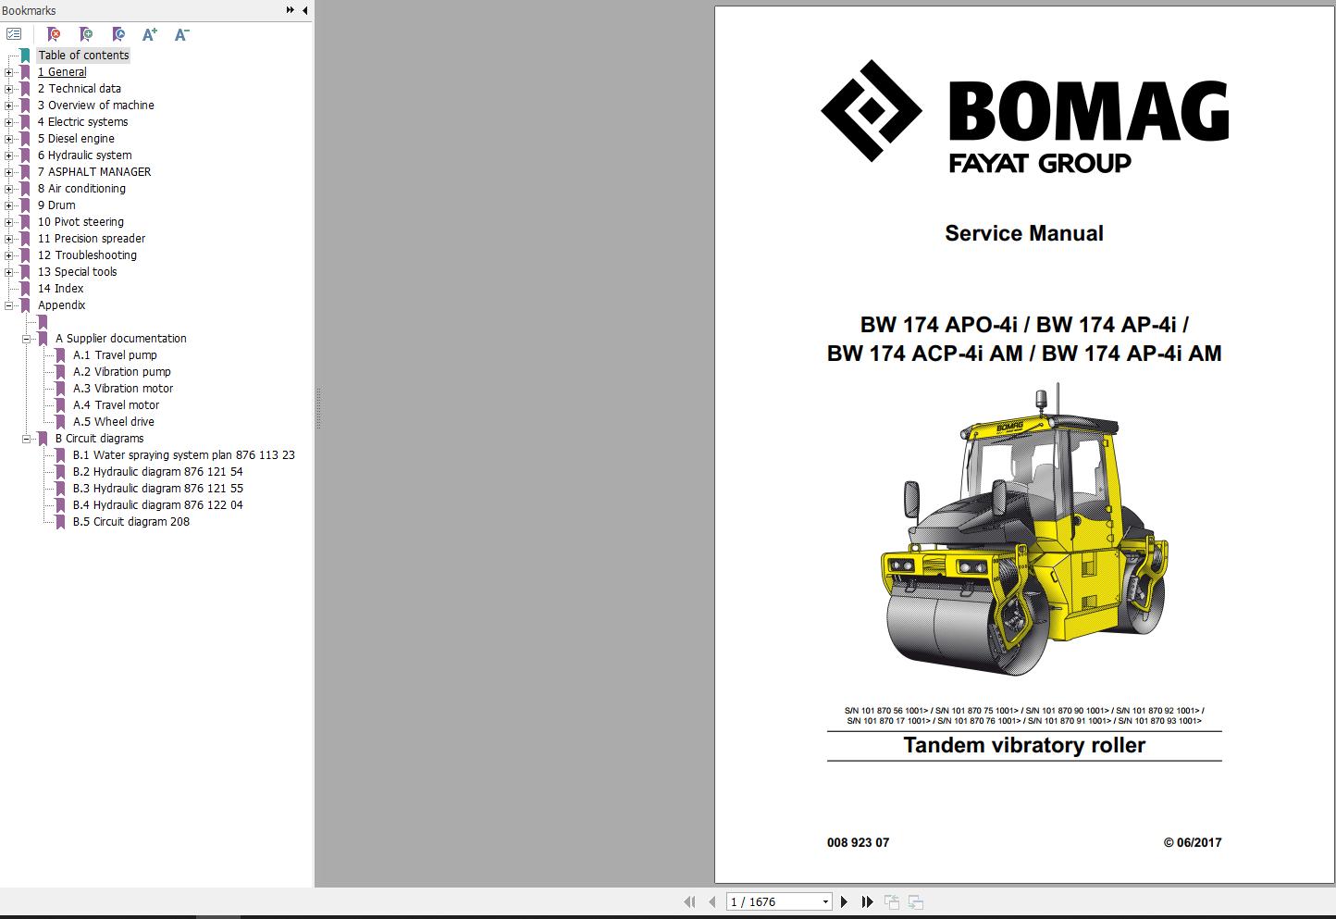The height and width of the screenshot is (919, 1336).
Task: Click the previous view icon
Action: (x=892, y=901)
